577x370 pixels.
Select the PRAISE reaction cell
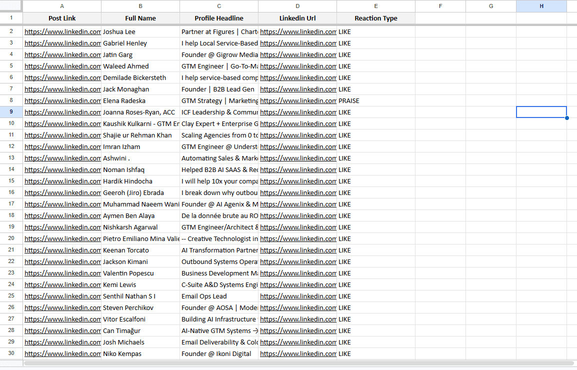click(x=375, y=100)
